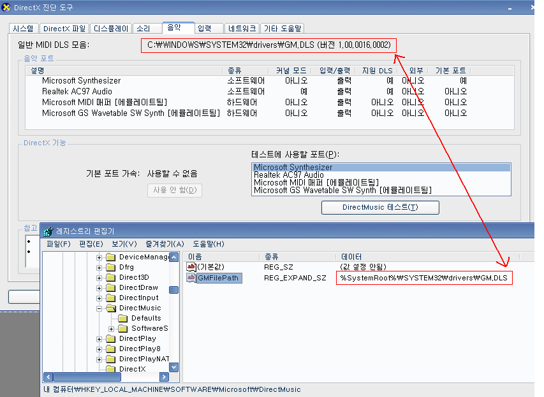Expand the DirectPlayNAT registry key
The image size is (544, 397).
(99, 359)
